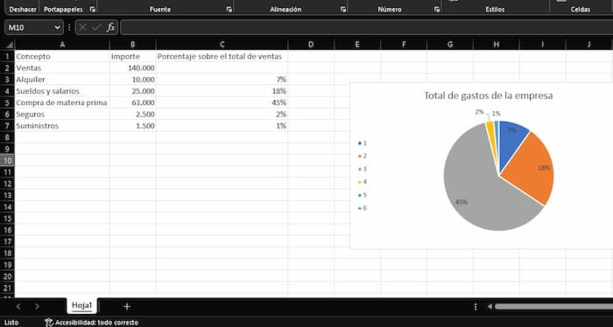The image size is (613, 327).
Task: Open the Alineación dialog launcher
Action: 343,9
